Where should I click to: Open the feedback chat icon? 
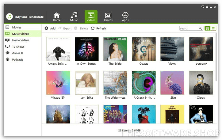[x=203, y=6]
